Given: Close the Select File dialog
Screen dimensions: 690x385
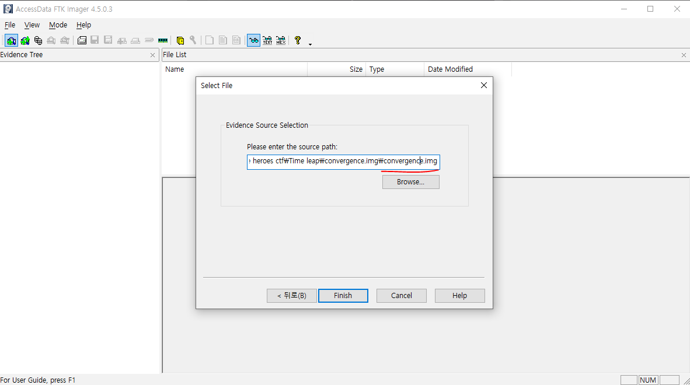Looking at the screenshot, I should [x=483, y=85].
